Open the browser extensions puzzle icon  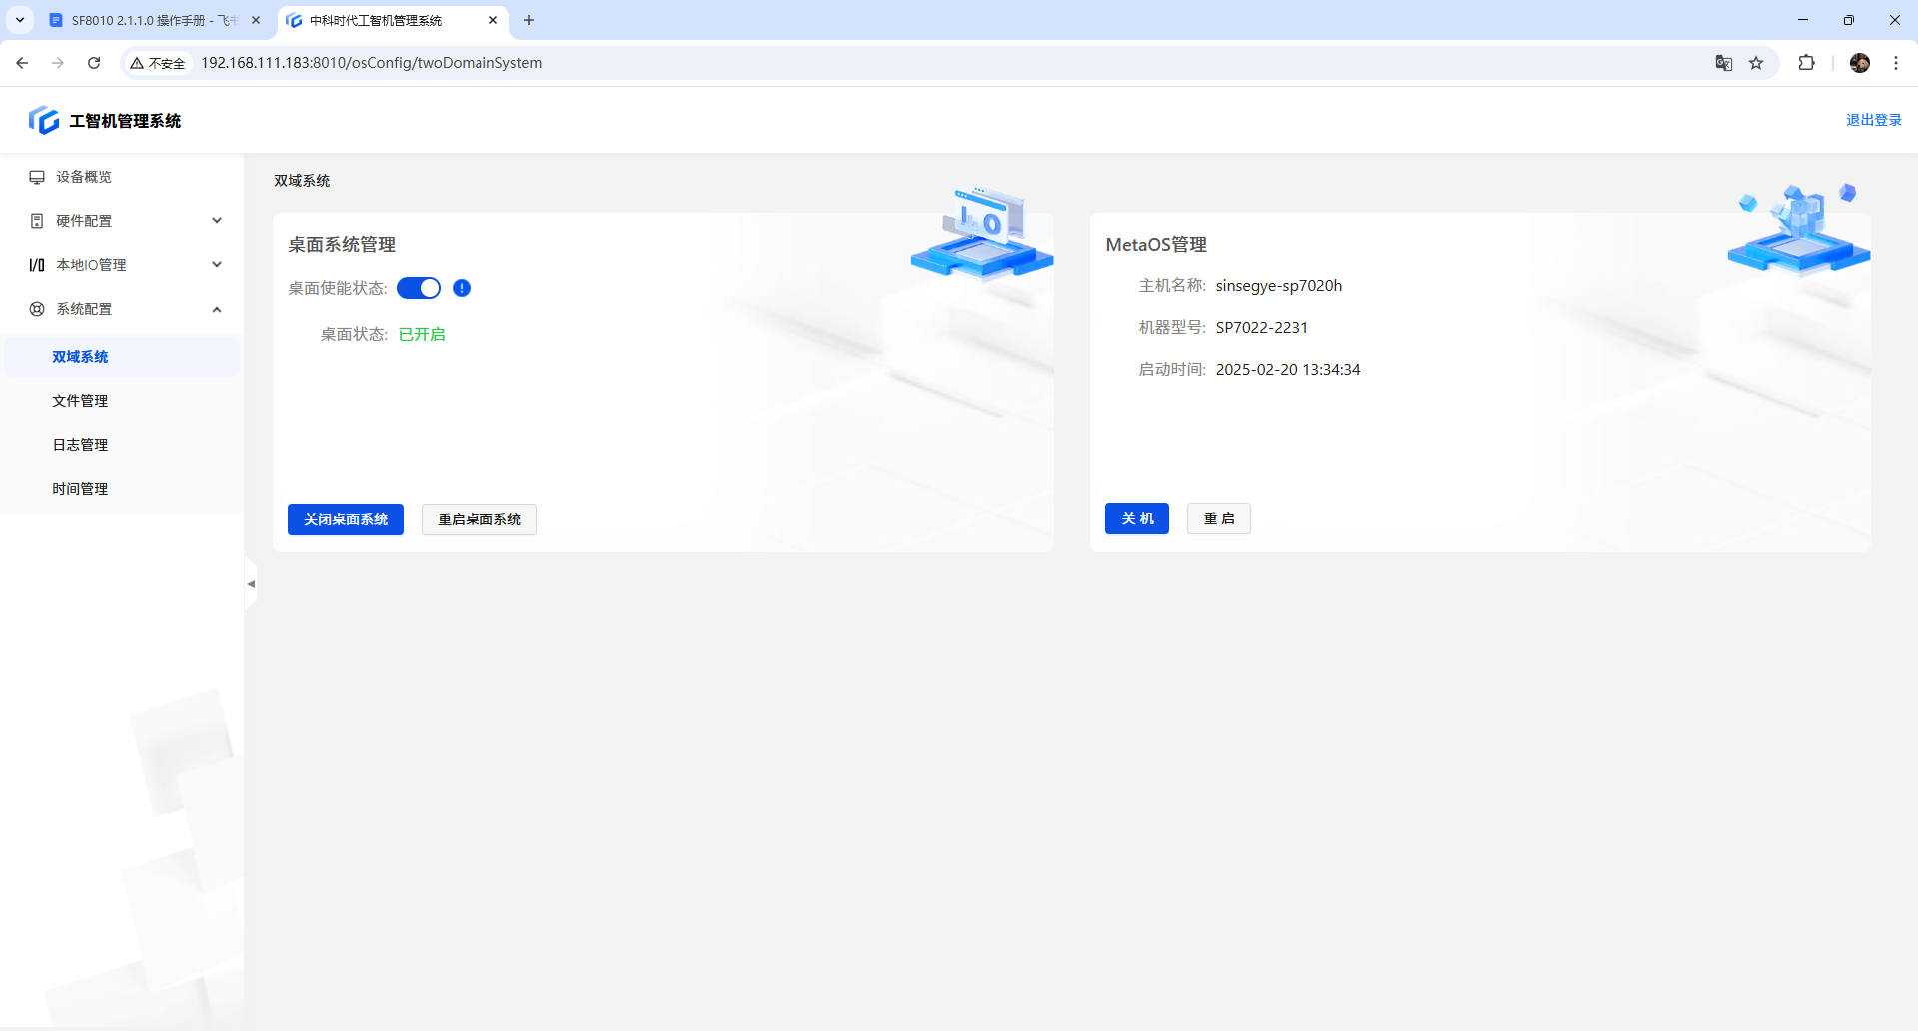point(1806,63)
